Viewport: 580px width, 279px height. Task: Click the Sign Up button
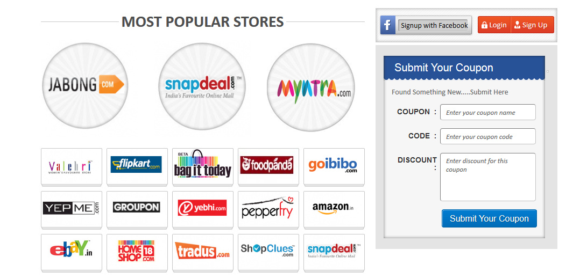[532, 25]
